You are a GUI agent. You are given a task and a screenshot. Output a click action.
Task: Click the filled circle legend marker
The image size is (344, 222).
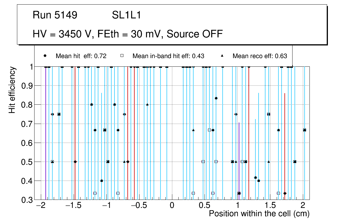45,56
